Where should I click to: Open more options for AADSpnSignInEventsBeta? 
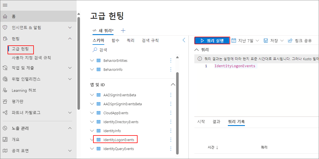(171, 104)
